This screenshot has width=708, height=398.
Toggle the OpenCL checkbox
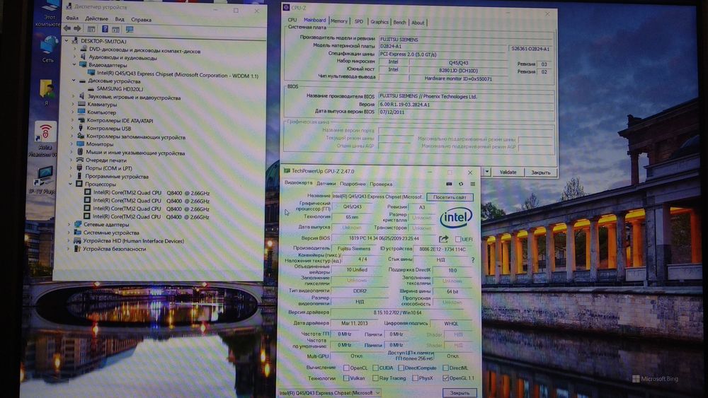pos(346,368)
